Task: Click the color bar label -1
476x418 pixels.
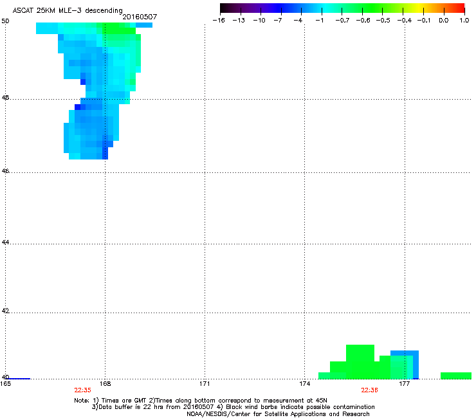Action: tap(319, 21)
